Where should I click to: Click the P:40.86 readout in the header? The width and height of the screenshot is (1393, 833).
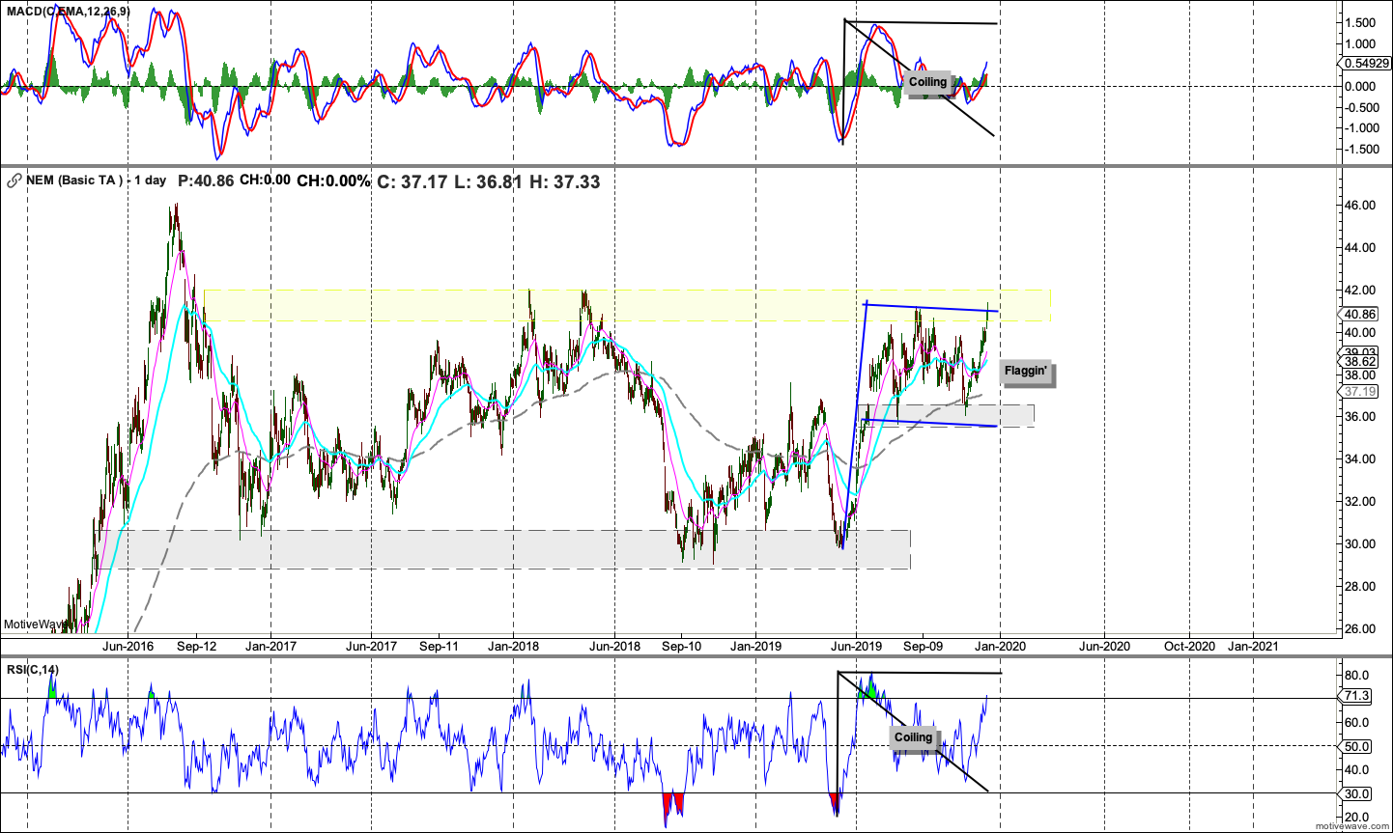[x=206, y=180]
